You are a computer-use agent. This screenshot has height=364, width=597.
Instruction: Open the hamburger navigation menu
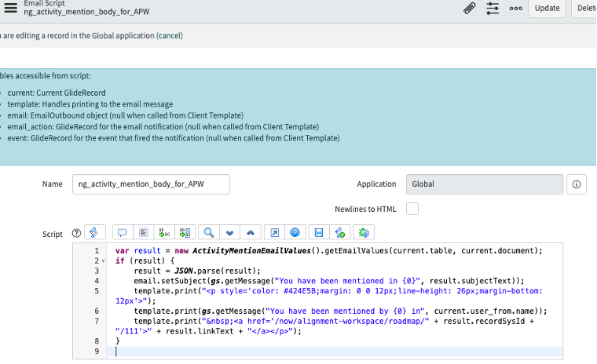click(x=11, y=8)
